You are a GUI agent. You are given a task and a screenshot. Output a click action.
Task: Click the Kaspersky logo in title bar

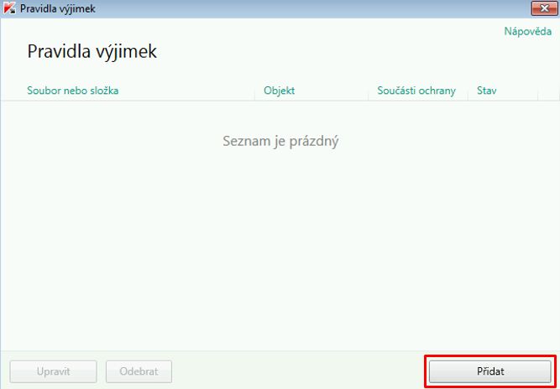coord(10,8)
